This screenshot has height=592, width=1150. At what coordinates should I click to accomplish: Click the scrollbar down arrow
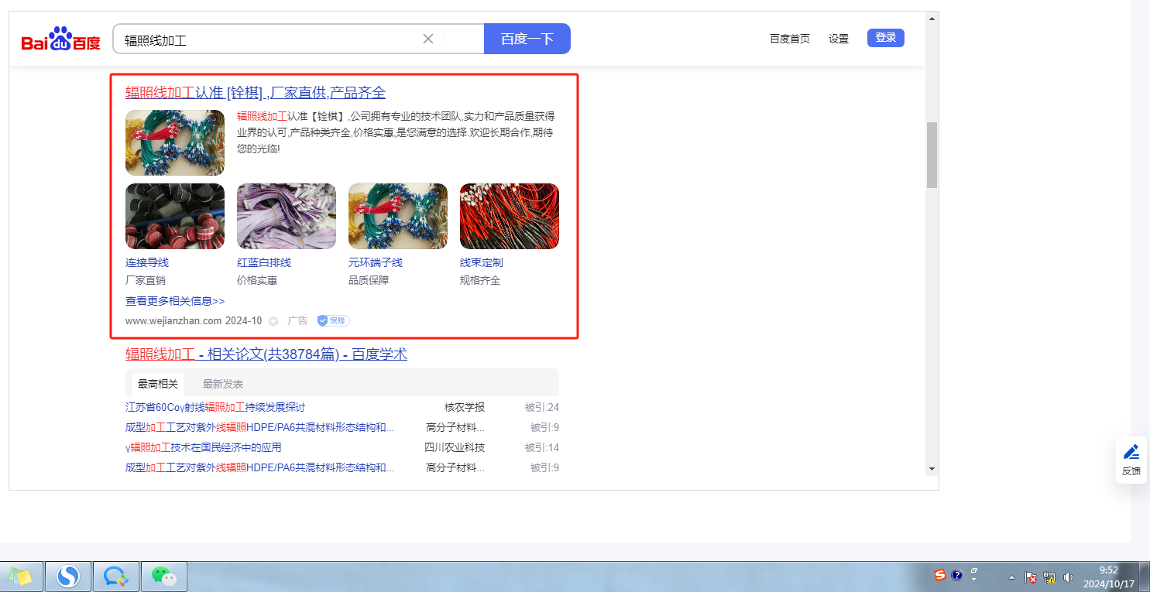tap(932, 469)
